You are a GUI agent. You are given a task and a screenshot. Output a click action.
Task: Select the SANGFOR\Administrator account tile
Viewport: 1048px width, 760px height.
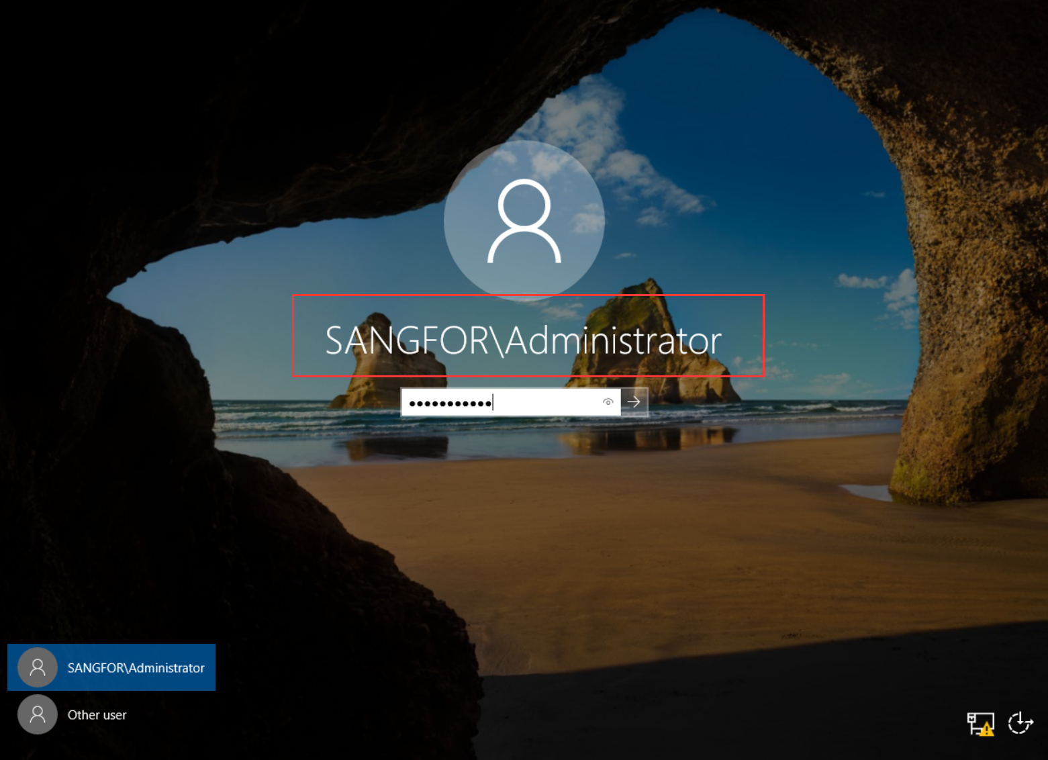tap(111, 667)
